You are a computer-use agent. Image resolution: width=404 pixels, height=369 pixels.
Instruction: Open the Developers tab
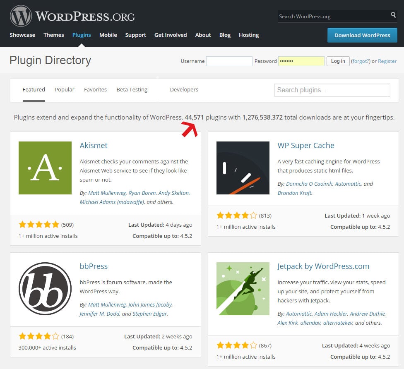coord(184,90)
